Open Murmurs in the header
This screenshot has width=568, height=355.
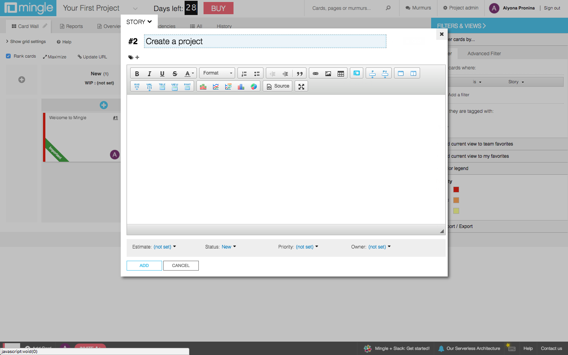pyautogui.click(x=418, y=8)
